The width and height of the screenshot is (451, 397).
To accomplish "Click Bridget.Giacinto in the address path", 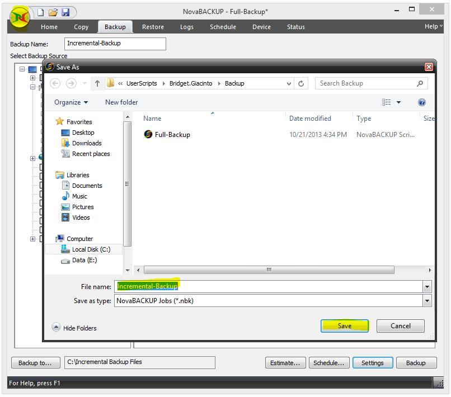I will click(191, 83).
